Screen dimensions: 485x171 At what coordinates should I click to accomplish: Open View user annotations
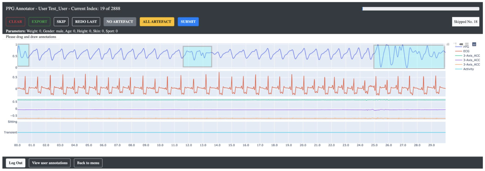(x=50, y=163)
